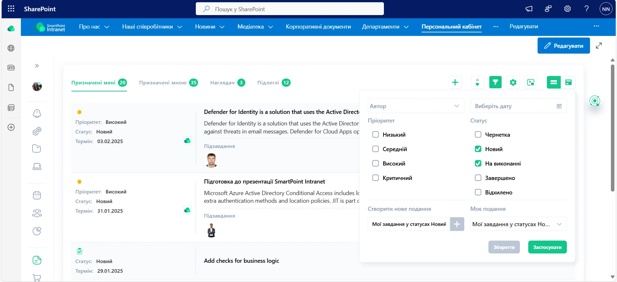Open the Корпоративні документи menu item

(x=318, y=27)
